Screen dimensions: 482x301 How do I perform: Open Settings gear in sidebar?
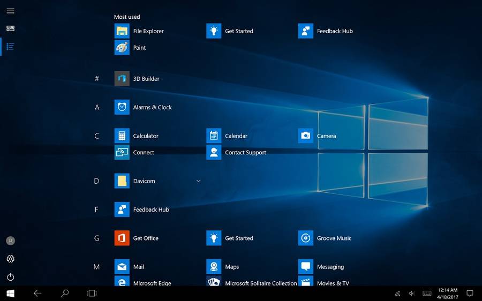[x=10, y=259]
